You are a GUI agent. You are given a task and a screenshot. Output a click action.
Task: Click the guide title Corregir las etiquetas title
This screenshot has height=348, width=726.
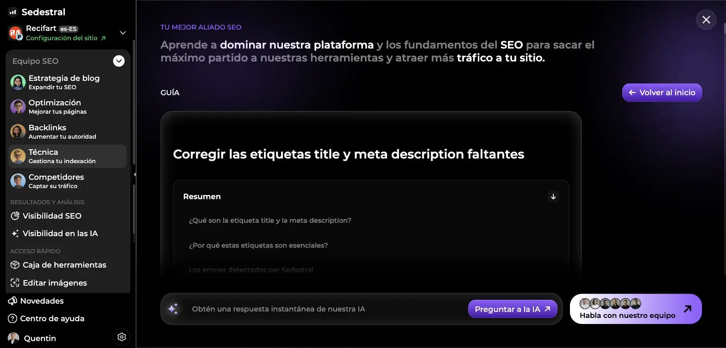(x=349, y=154)
